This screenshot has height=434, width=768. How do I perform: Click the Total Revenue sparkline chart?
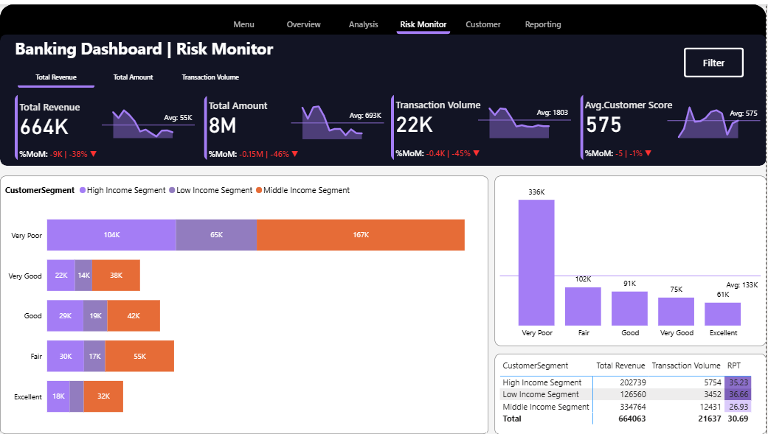click(142, 124)
